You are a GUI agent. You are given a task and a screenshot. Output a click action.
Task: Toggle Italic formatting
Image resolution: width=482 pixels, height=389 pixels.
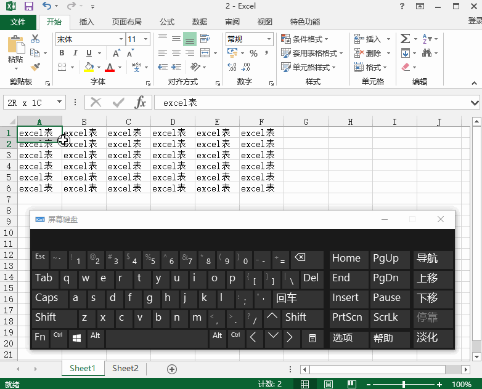(x=75, y=53)
